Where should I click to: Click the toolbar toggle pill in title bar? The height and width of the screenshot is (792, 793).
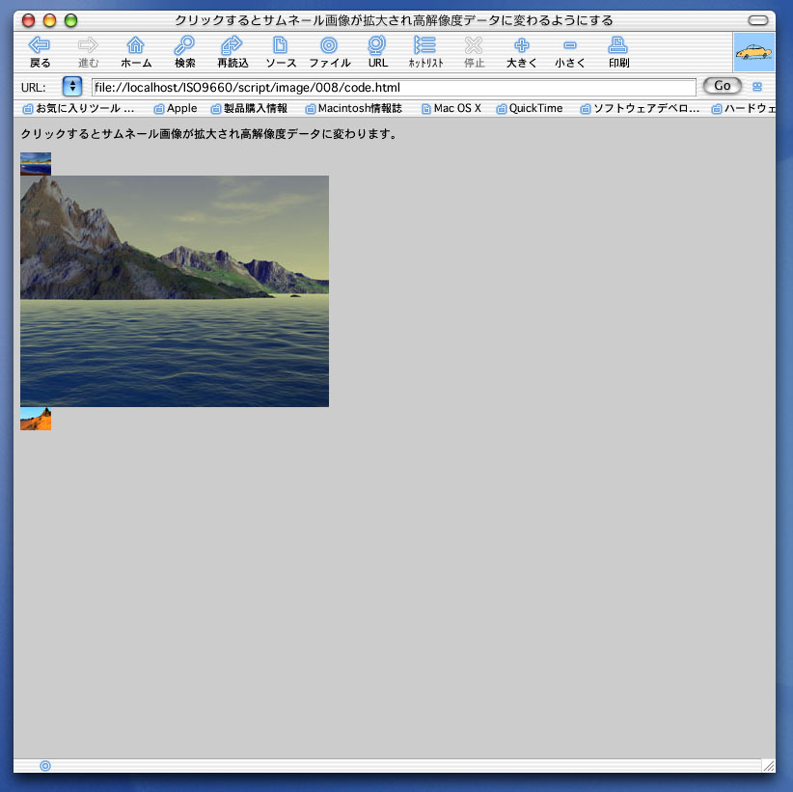[x=757, y=20]
